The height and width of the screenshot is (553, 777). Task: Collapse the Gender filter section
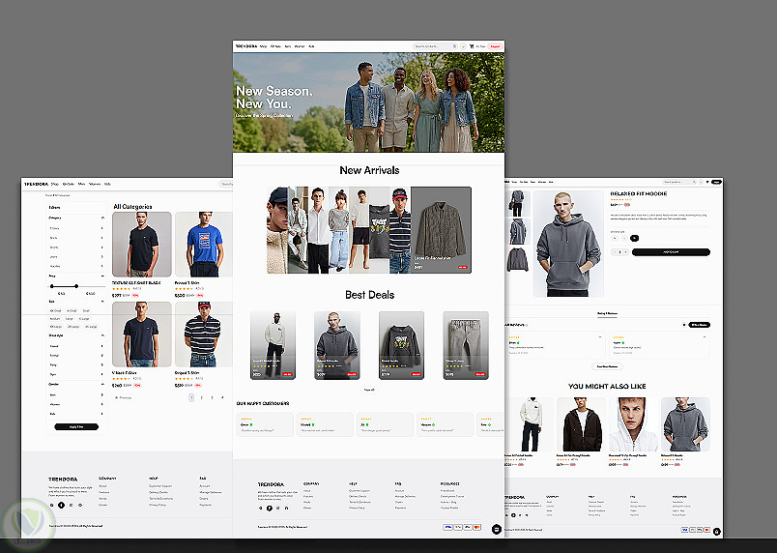102,384
